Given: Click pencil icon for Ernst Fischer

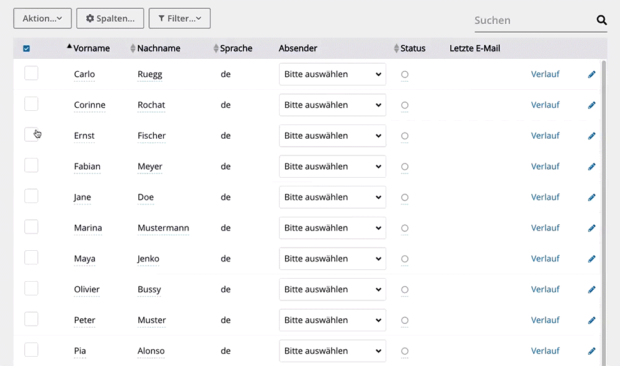Looking at the screenshot, I should (x=591, y=136).
